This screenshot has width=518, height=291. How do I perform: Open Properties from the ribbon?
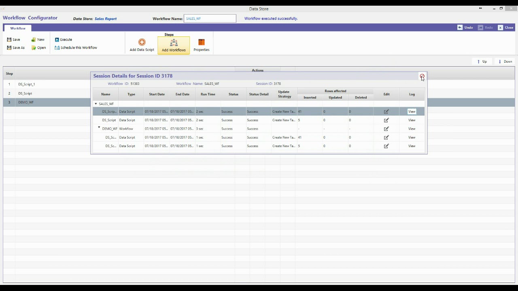(x=202, y=45)
